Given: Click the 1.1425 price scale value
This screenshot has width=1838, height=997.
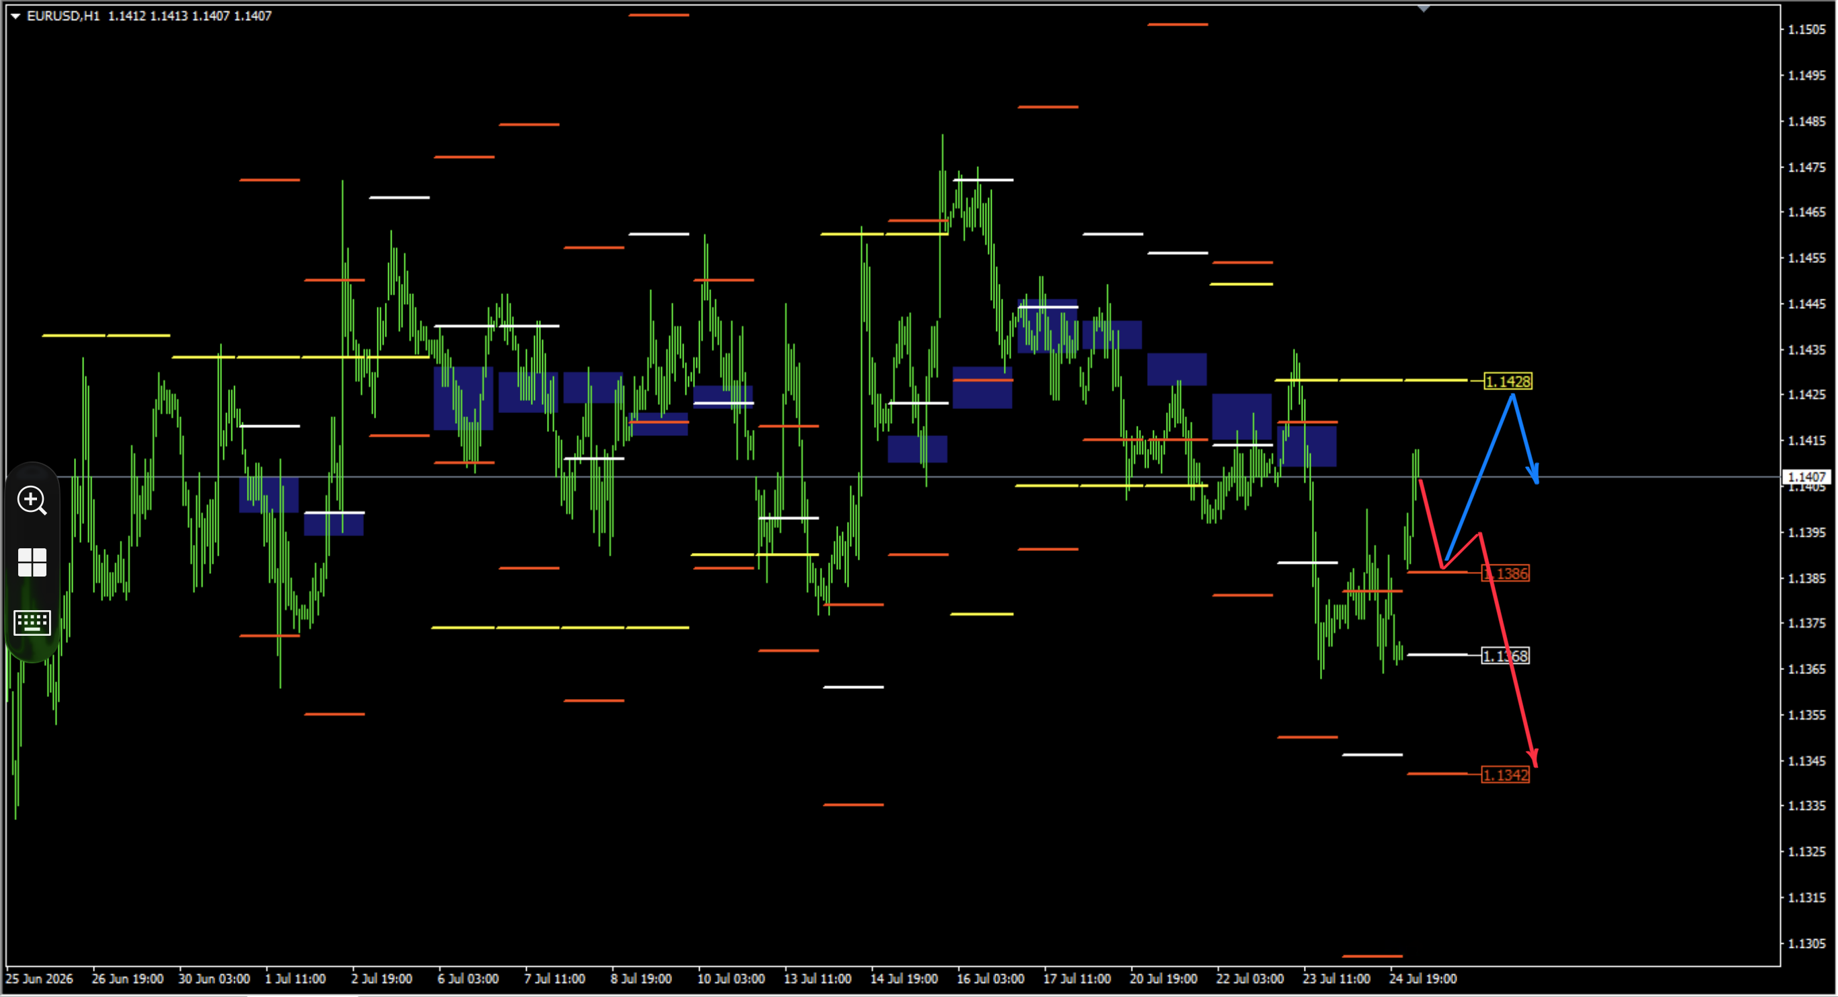Looking at the screenshot, I should point(1806,395).
